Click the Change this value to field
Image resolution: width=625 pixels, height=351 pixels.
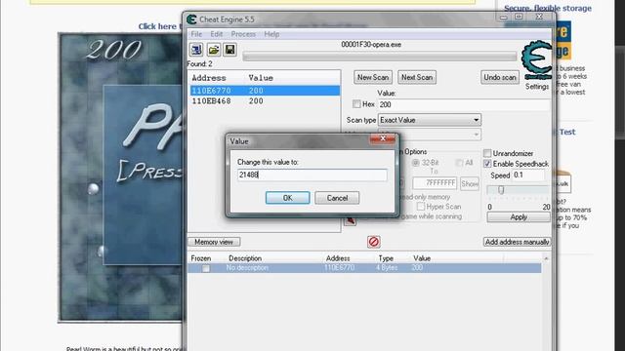[312, 175]
